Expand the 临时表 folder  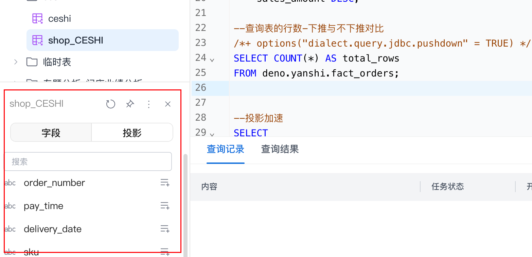point(16,62)
